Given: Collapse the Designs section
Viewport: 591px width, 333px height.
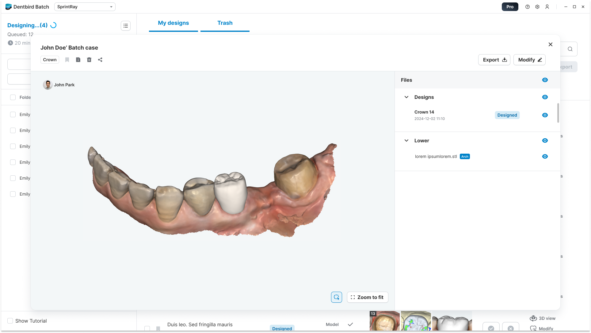Looking at the screenshot, I should point(406,97).
